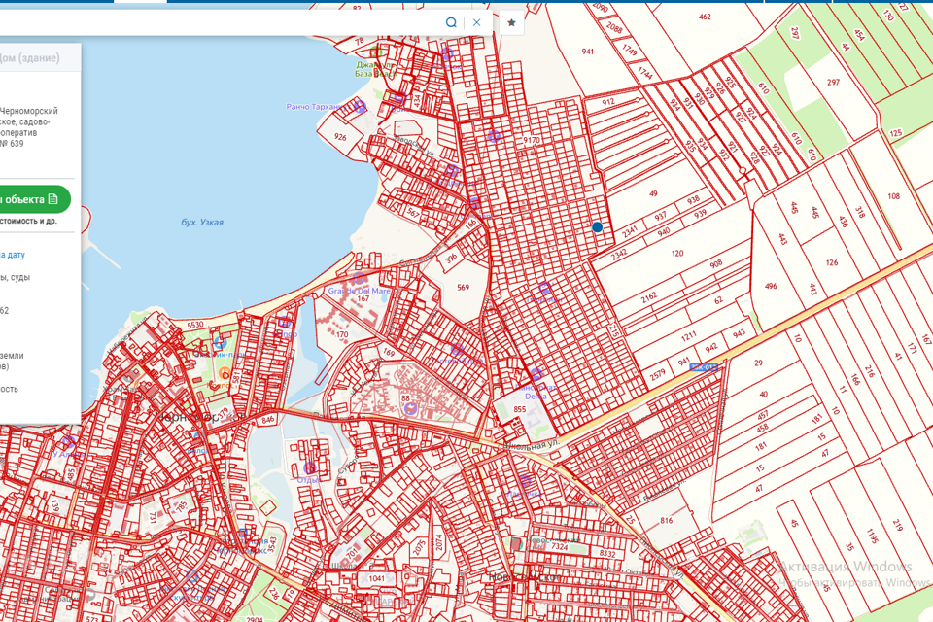Focus the cadastral search input field

(x=224, y=22)
